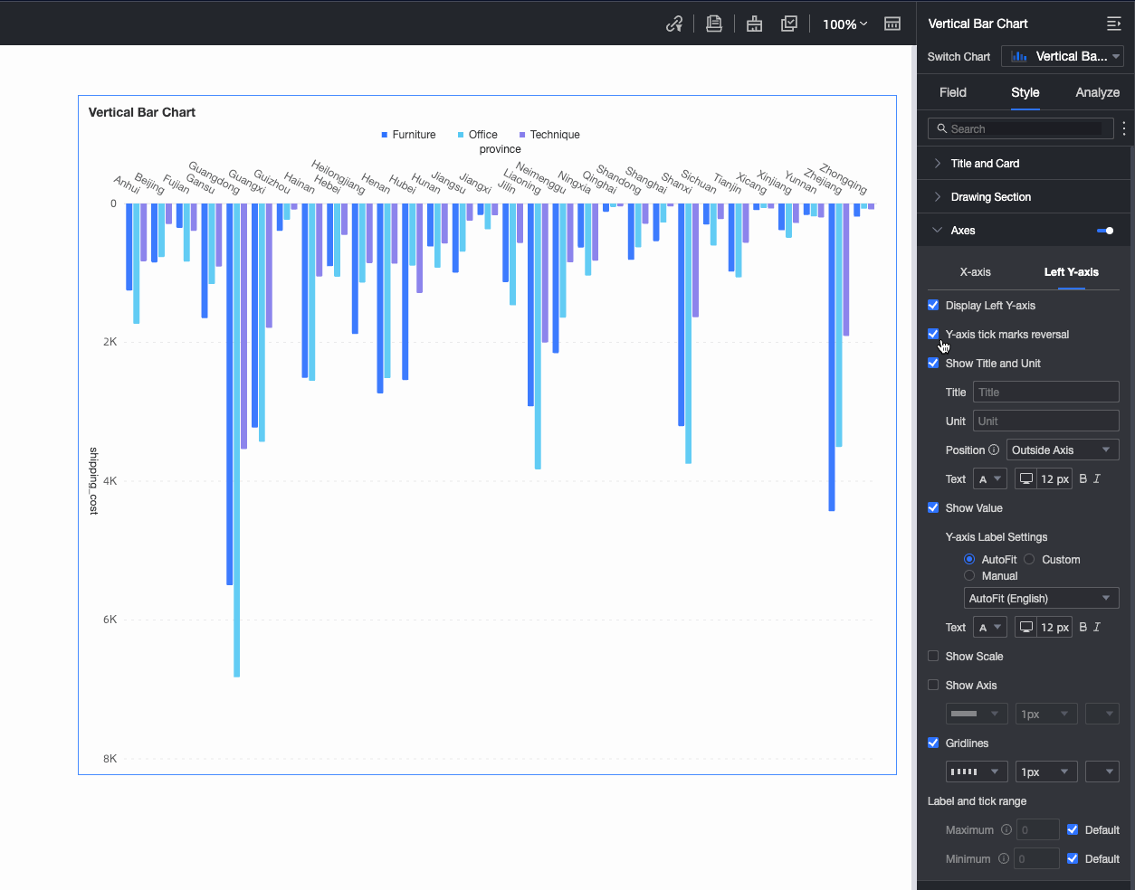
Task: Click the multi-select checkbox icon in toolbar
Action: pos(789,24)
